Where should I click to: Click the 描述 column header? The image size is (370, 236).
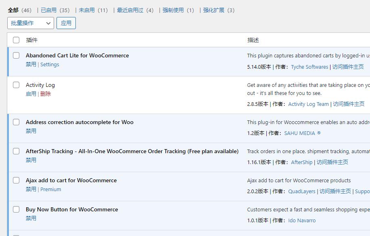tap(253, 40)
